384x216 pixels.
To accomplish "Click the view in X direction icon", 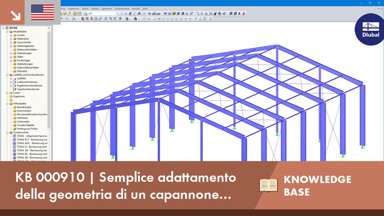I will 106,19.
